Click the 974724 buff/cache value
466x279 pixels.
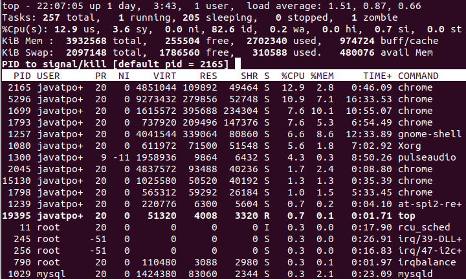pos(357,41)
